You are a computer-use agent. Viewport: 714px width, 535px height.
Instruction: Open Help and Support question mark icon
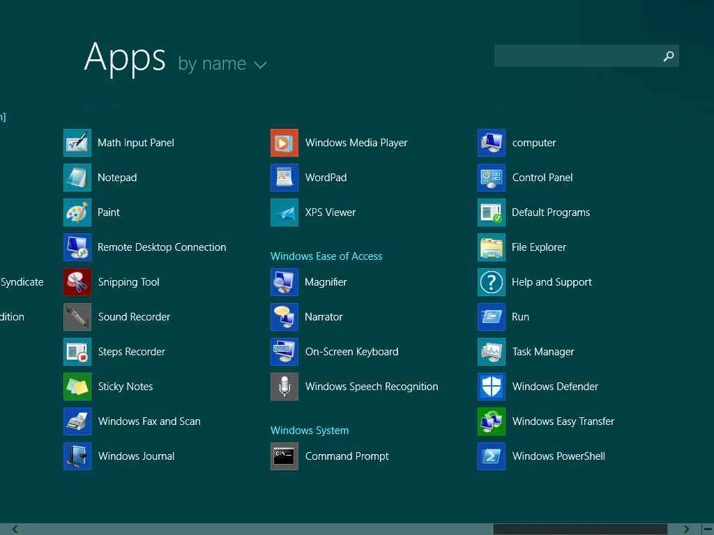pos(492,282)
